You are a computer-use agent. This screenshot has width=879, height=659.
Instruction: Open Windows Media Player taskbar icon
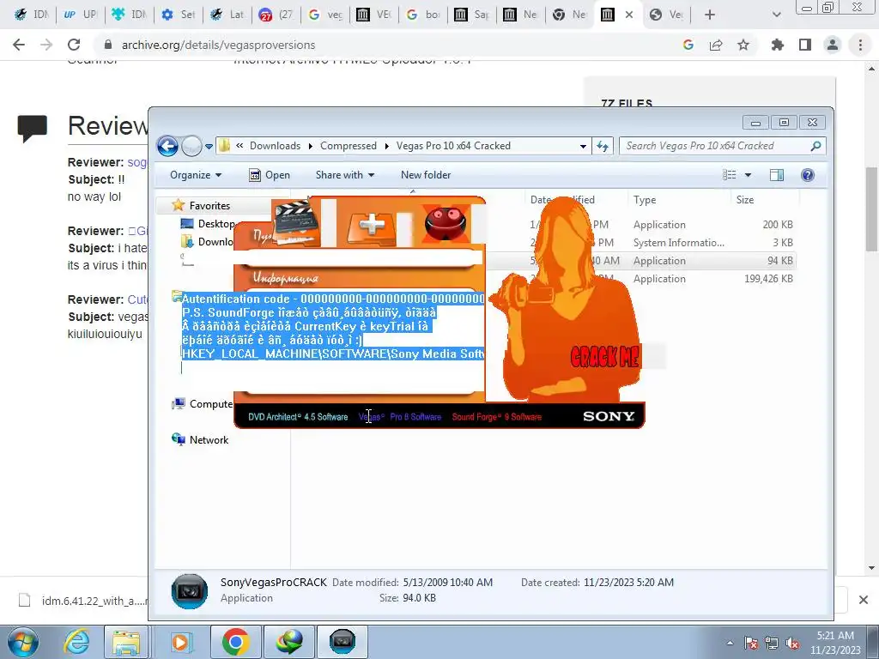[180, 642]
